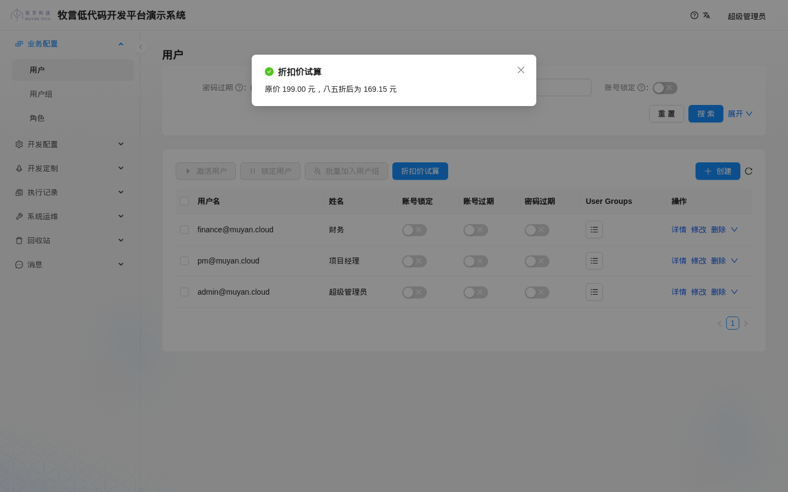Viewport: 788px width, 492px height.
Task: Toggle 账号过期 for pm@muyan.cloud
Action: tap(476, 261)
